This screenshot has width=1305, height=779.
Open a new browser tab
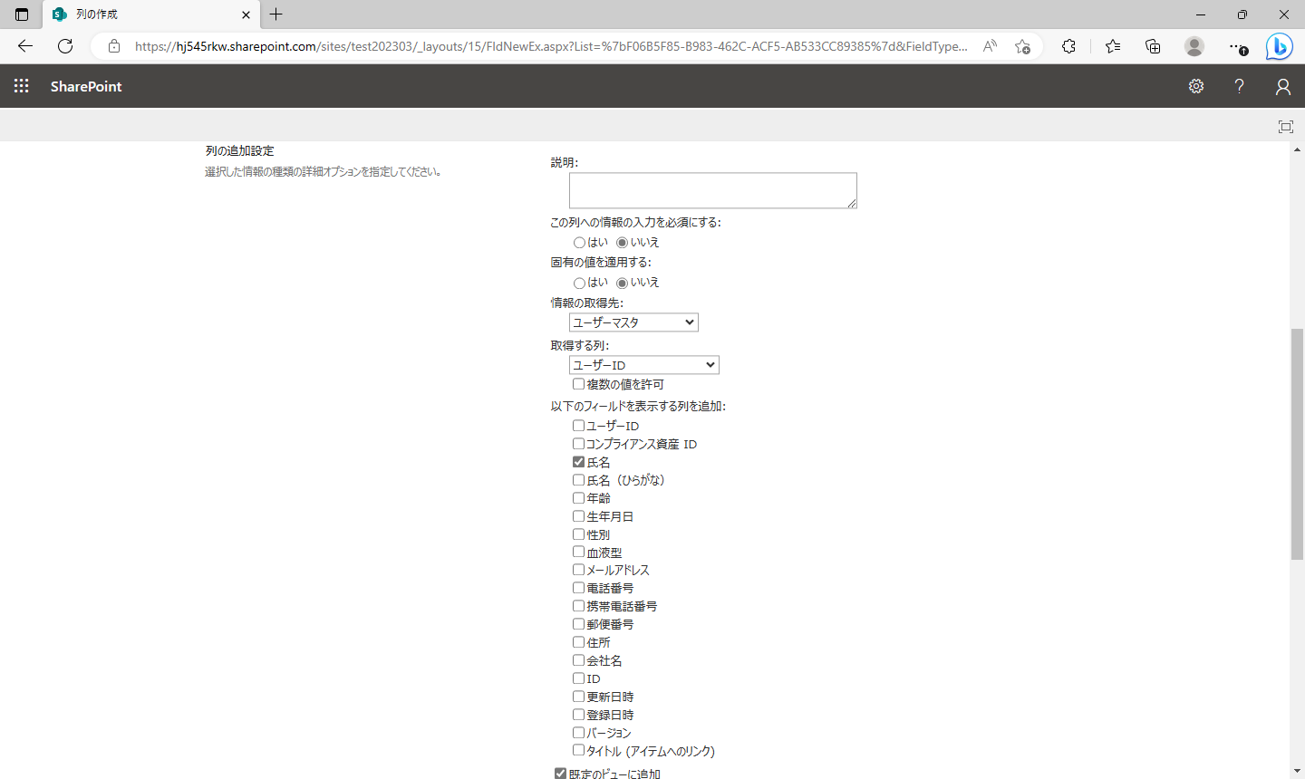click(276, 14)
